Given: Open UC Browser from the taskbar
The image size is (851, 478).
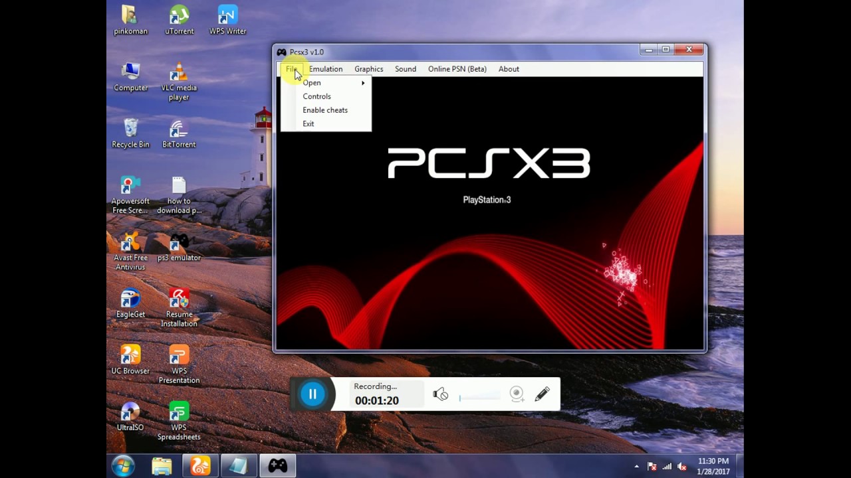Looking at the screenshot, I should [200, 466].
